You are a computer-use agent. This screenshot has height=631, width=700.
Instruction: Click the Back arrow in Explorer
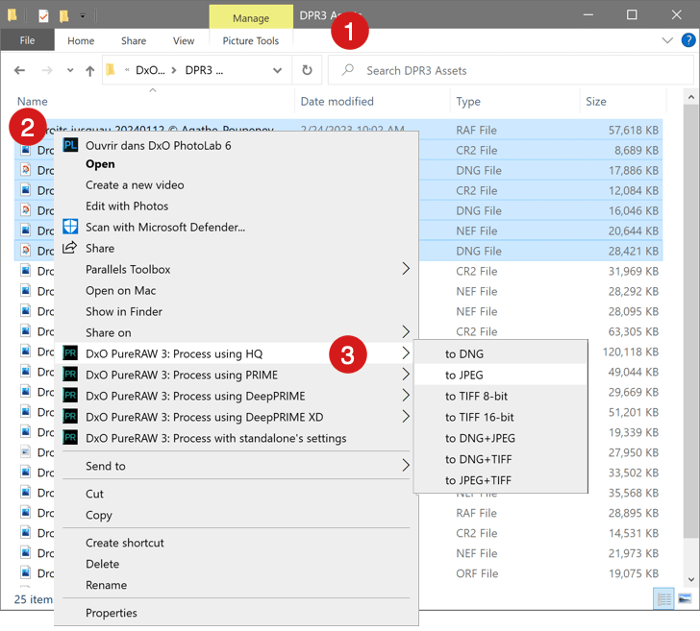(x=19, y=70)
